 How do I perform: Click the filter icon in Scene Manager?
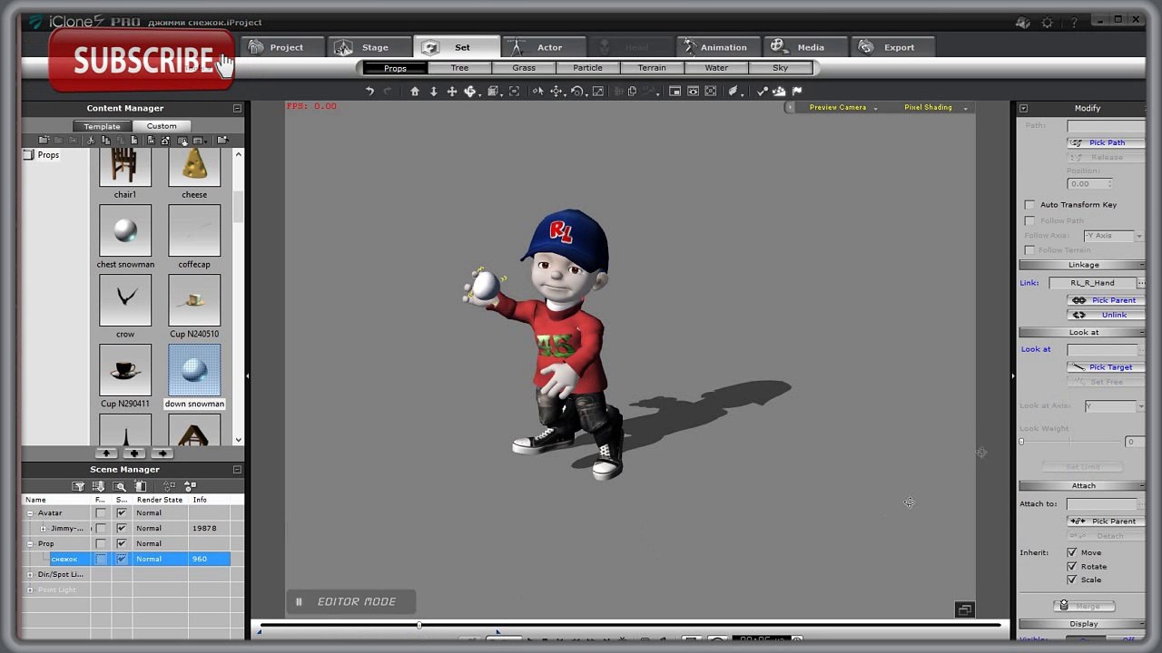pyautogui.click(x=79, y=486)
